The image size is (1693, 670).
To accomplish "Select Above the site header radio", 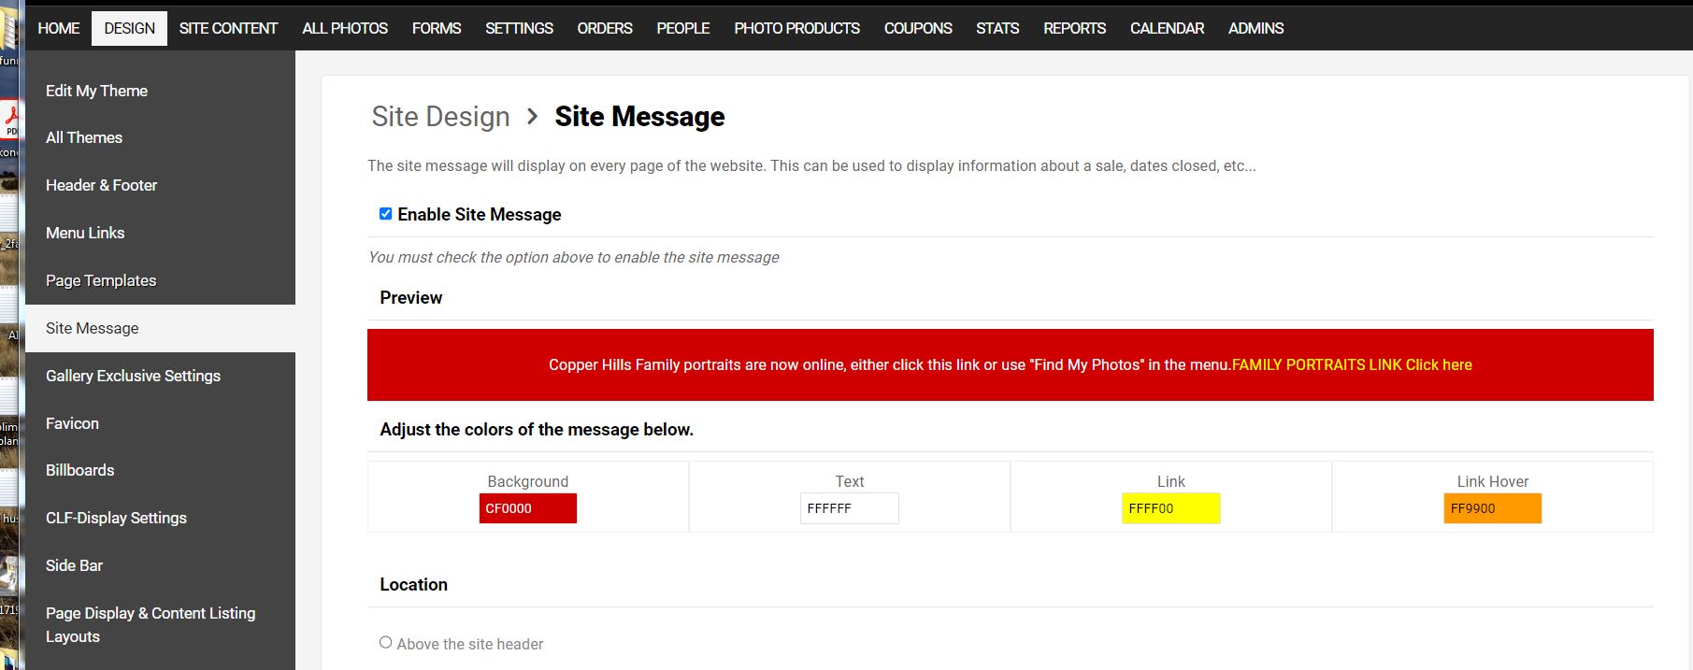I will 385,643.
